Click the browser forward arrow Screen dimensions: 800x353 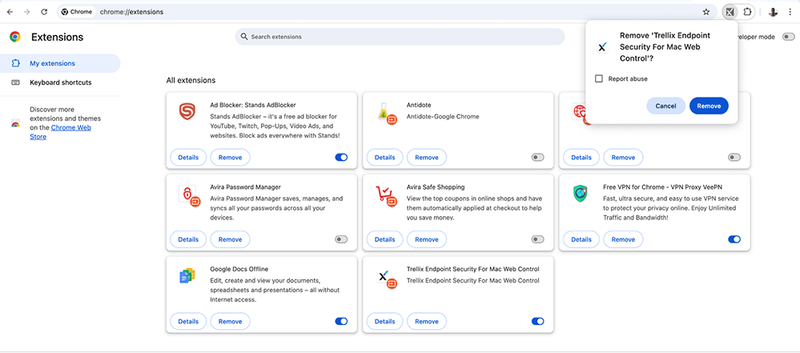coord(27,12)
